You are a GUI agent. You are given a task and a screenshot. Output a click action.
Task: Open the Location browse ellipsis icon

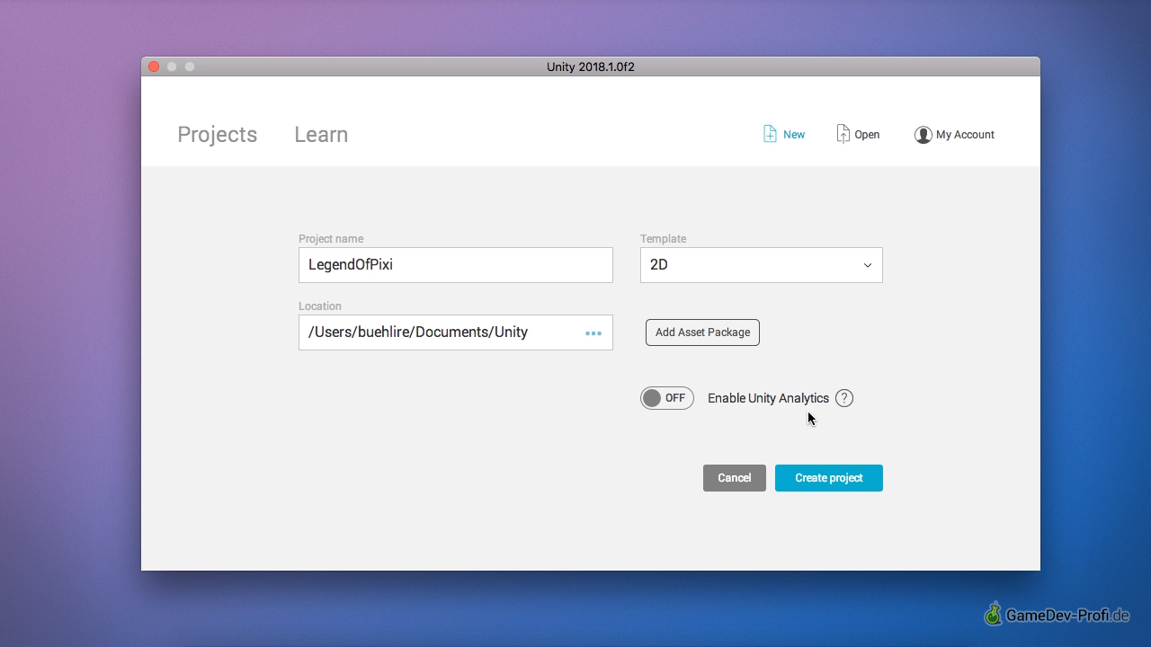click(x=593, y=332)
